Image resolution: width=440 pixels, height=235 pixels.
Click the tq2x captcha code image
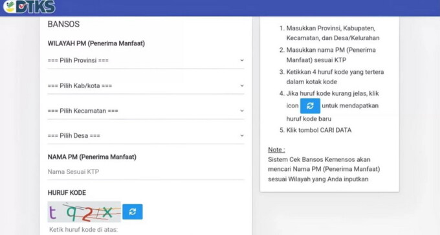point(84,212)
